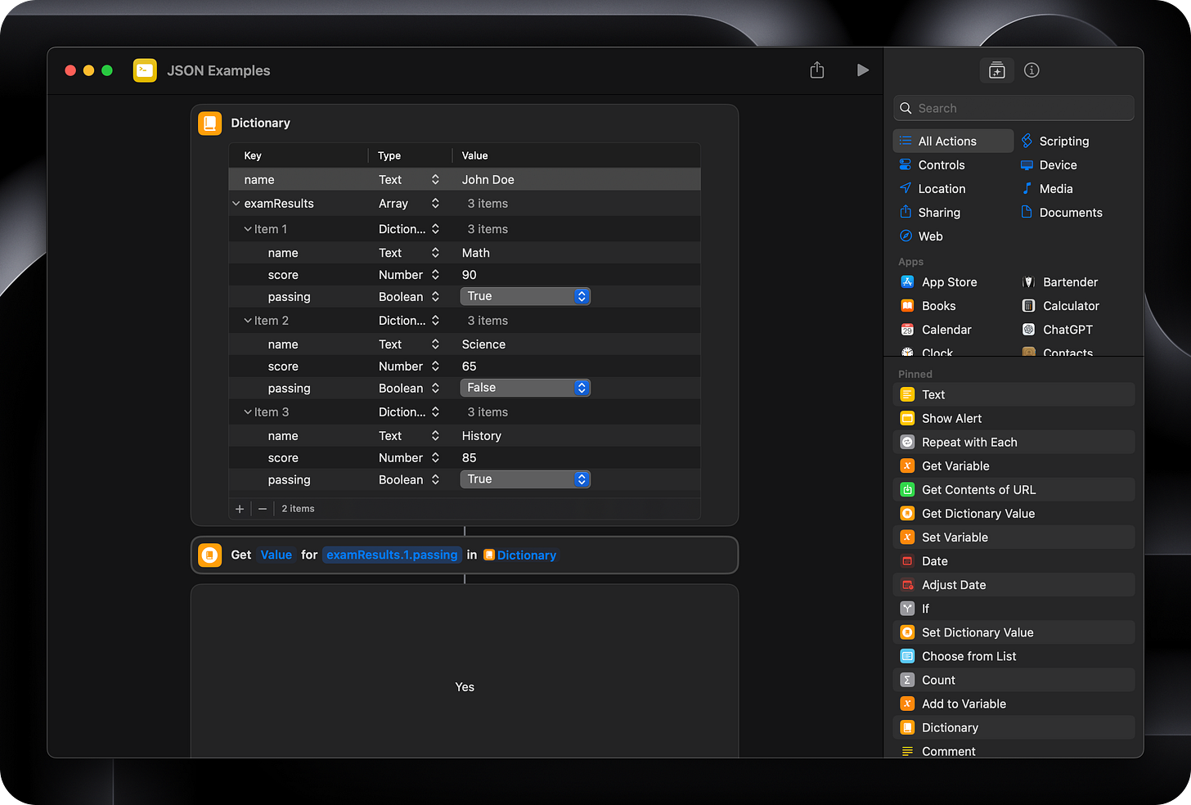Add the pinned Date action
This screenshot has height=805, width=1191.
point(1014,560)
